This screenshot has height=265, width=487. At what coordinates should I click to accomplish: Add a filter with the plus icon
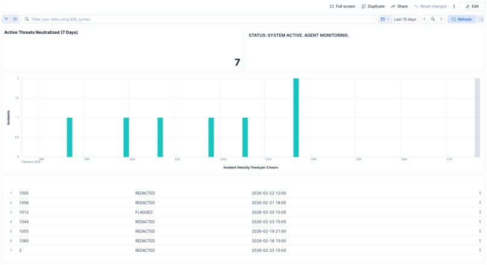coord(15,19)
